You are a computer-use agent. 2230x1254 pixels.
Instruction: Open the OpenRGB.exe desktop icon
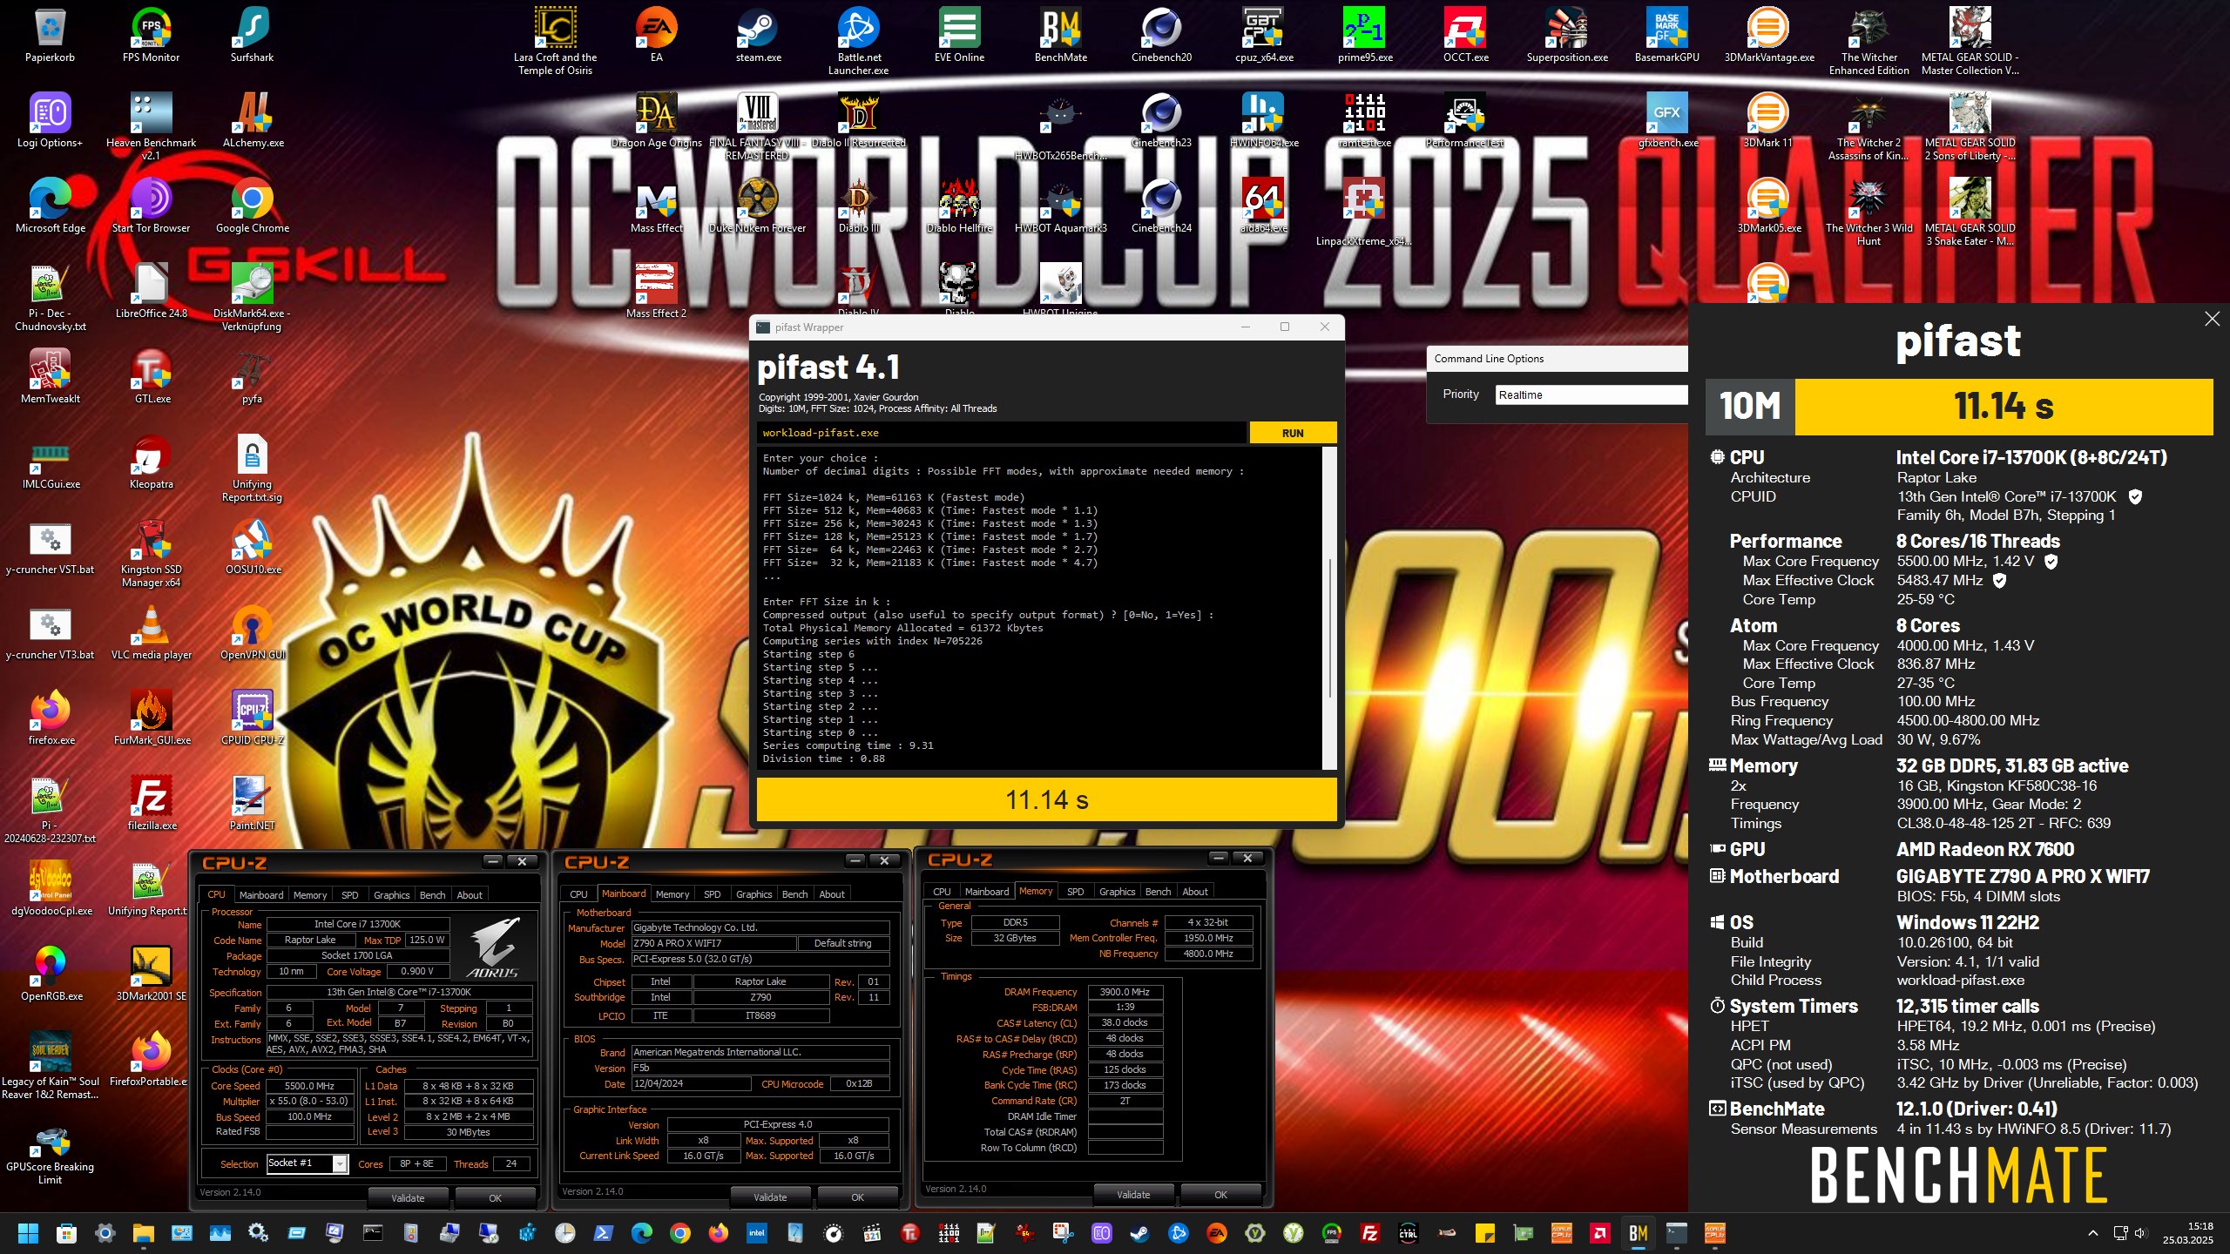tap(51, 974)
